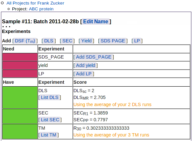Click Add LP in the Need table

click(x=84, y=74)
